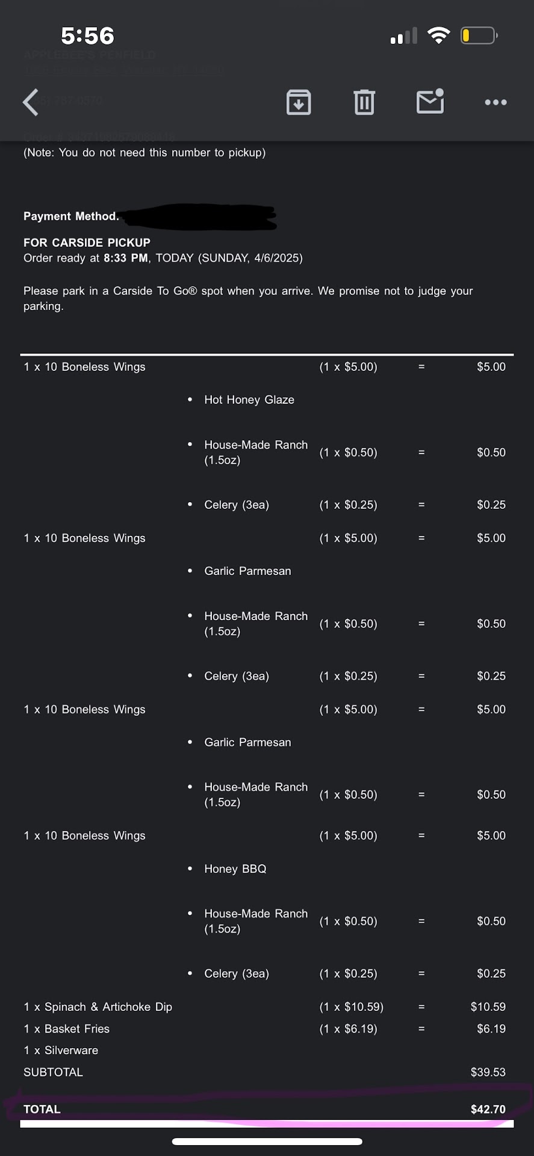Tap the 8:33 PM pickup time

pos(126,258)
